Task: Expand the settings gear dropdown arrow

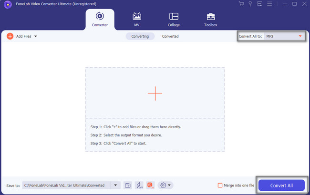Action: (x=169, y=185)
